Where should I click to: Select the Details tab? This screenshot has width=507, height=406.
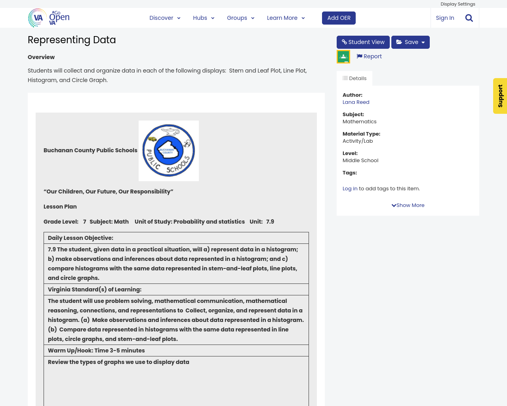(355, 78)
